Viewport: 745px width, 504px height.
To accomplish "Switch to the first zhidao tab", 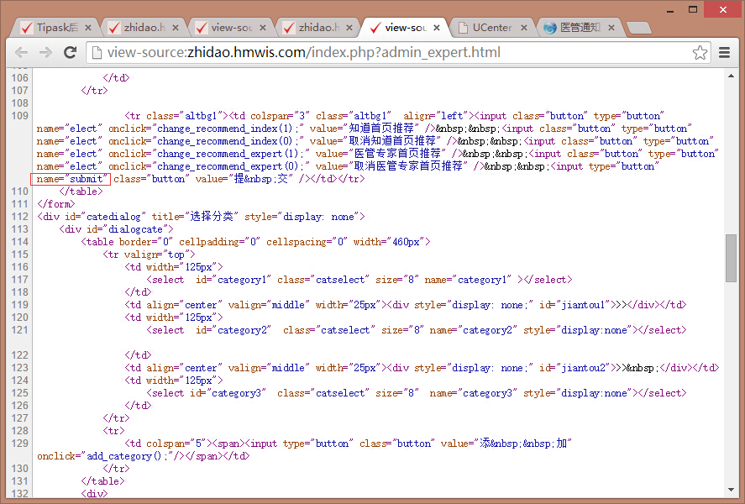I will (139, 28).
